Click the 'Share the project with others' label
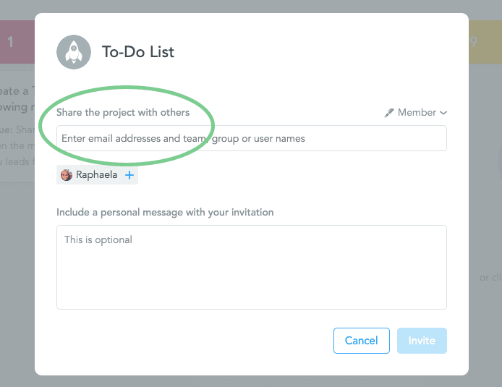502x387 pixels. click(x=123, y=113)
